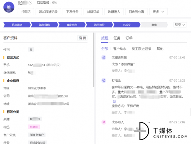Click the customer avatar edit circle
The height and width of the screenshot is (144, 191).
(x=9, y=7)
